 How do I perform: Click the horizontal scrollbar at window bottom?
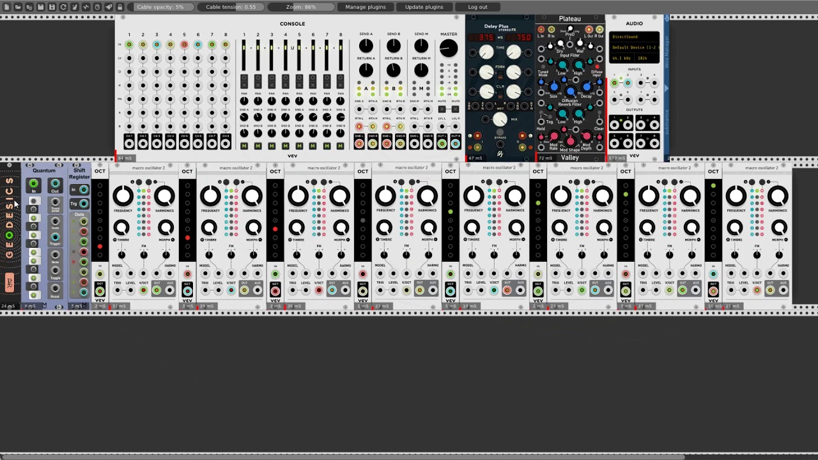tap(343, 456)
